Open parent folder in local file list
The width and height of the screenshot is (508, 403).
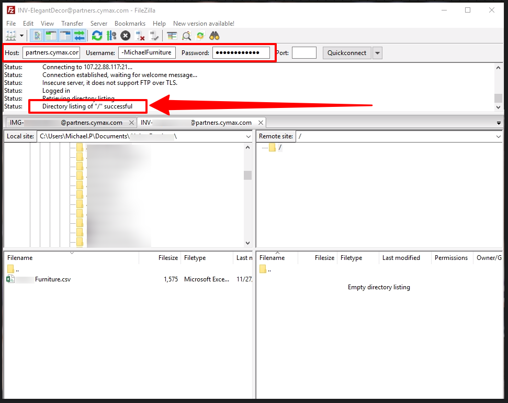tap(13, 269)
